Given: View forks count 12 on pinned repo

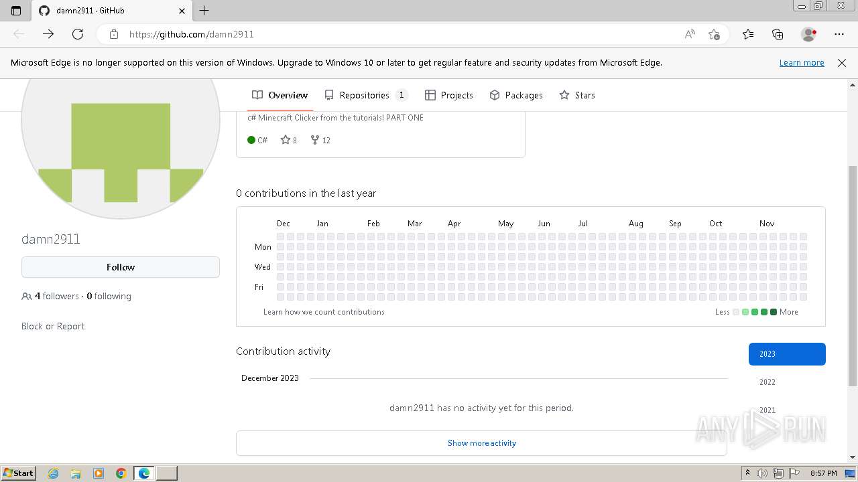Looking at the screenshot, I should (320, 140).
